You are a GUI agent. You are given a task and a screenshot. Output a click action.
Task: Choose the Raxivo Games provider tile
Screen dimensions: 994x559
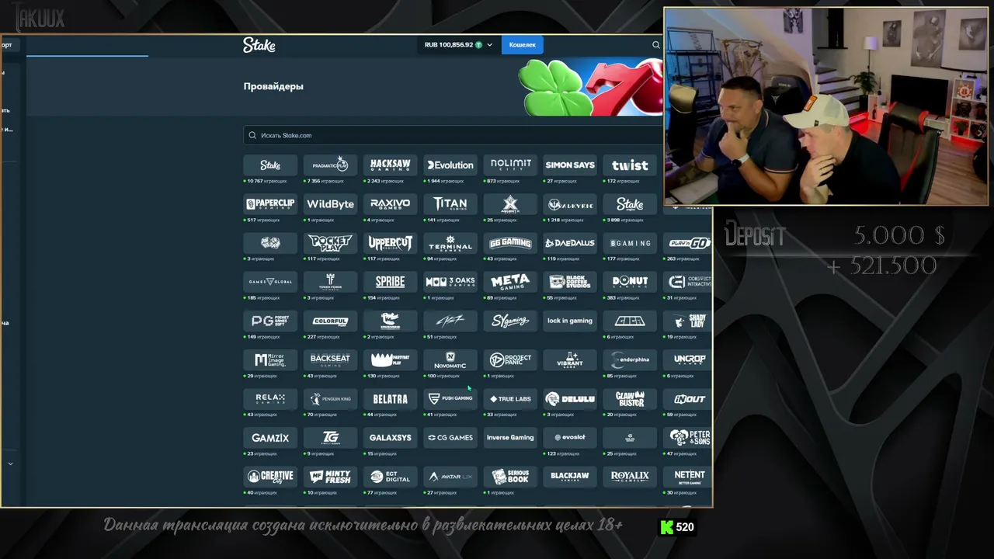[390, 204]
